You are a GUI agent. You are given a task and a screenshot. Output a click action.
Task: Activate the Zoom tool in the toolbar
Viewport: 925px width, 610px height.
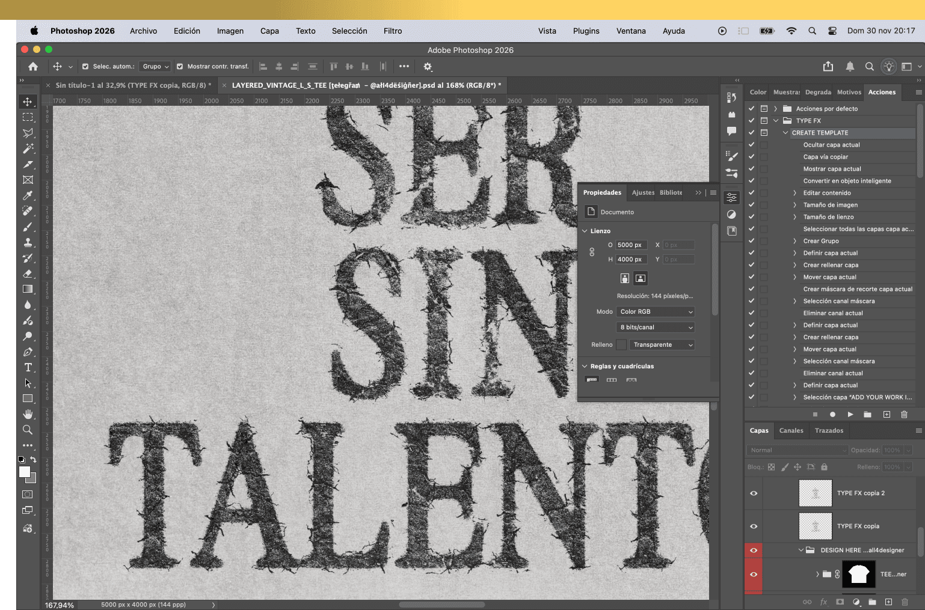[x=28, y=430]
